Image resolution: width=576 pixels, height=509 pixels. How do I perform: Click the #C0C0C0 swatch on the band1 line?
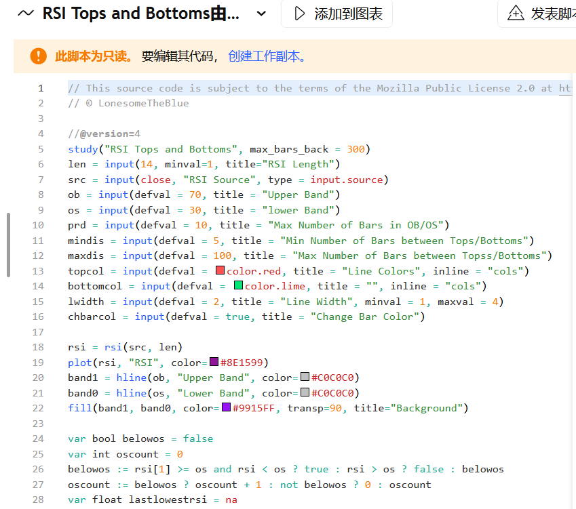coord(305,377)
